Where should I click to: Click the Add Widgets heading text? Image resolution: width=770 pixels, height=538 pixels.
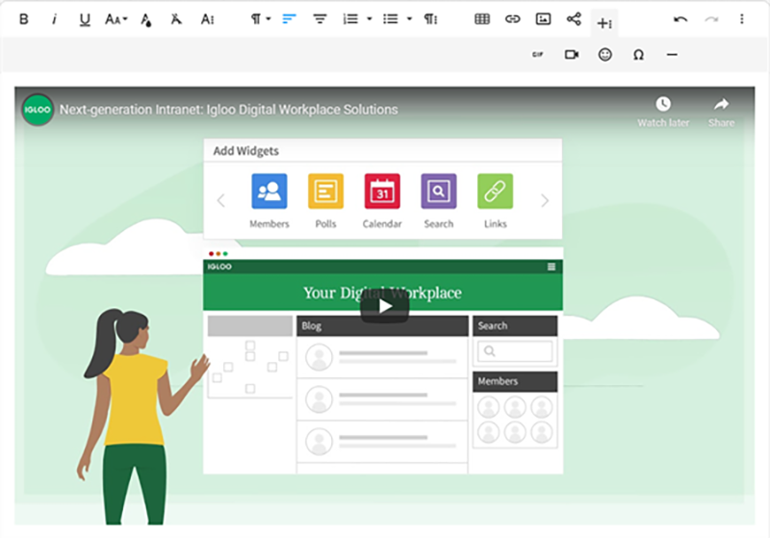tap(246, 151)
